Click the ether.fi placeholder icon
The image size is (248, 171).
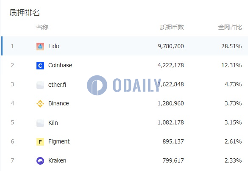coord(40,85)
